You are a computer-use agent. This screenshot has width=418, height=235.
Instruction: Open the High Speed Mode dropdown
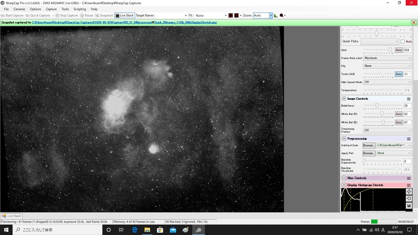[387, 82]
